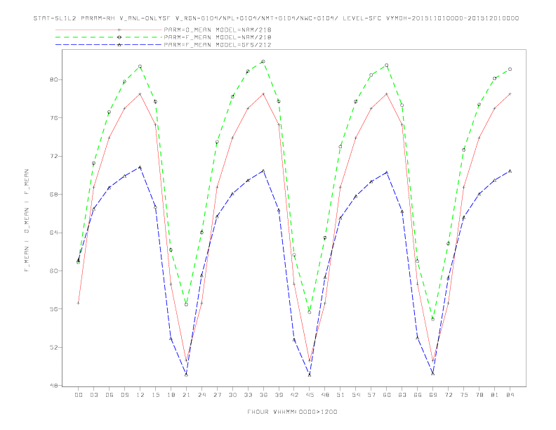Click red plus data point at hour 00
The height and width of the screenshot is (430, 556).
(x=79, y=303)
